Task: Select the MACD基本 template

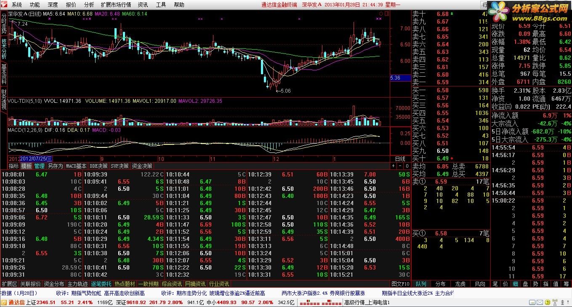Action: pyautogui.click(x=76, y=166)
